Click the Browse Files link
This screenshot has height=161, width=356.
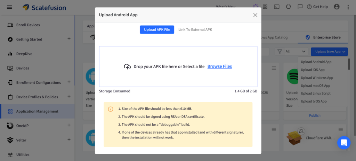(219, 66)
